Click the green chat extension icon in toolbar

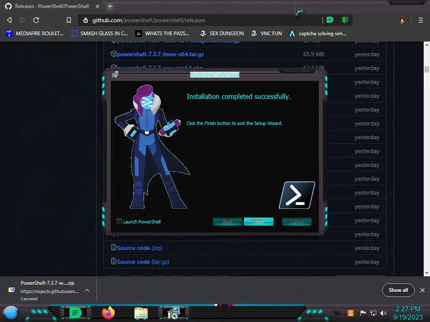(330, 20)
